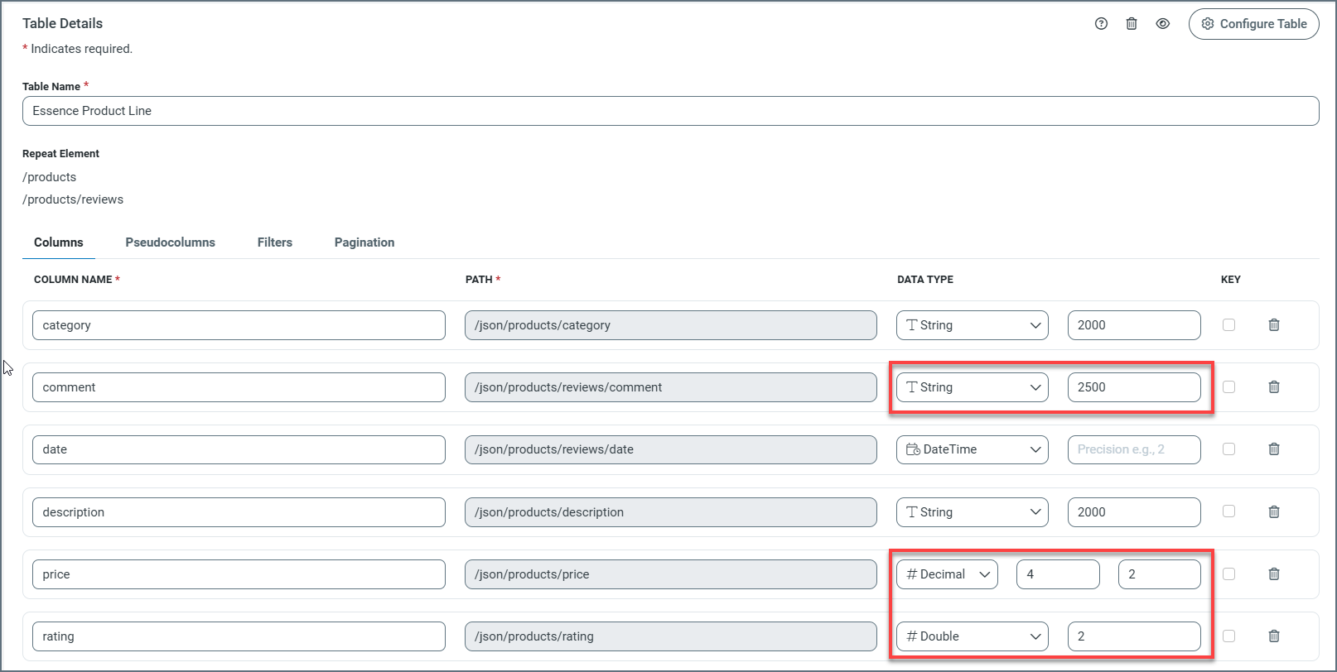Open the Filters tab

tap(274, 242)
